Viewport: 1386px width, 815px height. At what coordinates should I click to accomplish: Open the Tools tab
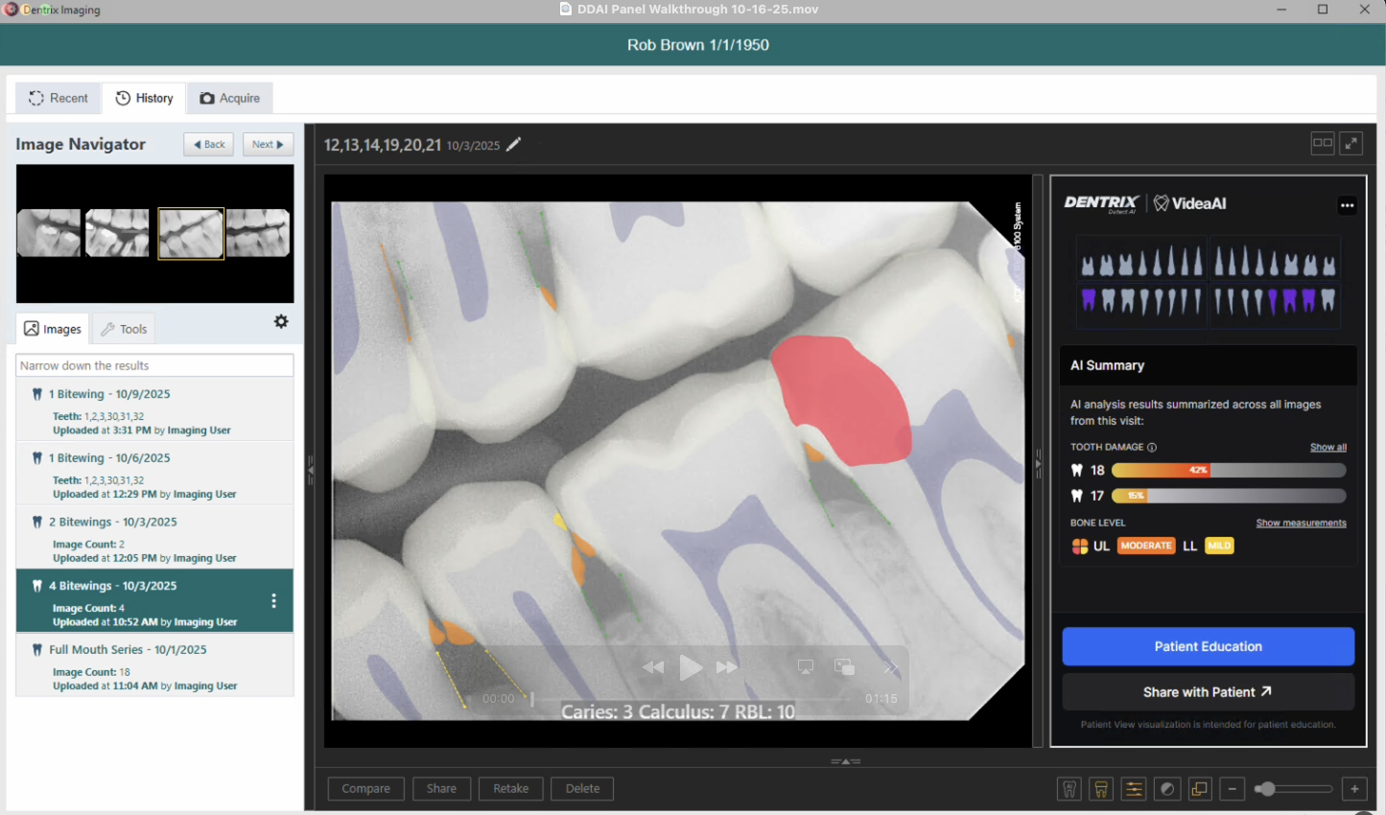coord(124,329)
